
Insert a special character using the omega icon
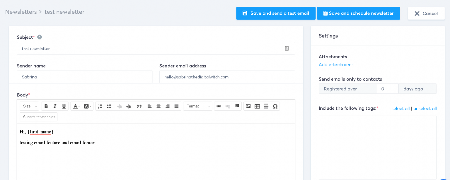tap(275, 106)
